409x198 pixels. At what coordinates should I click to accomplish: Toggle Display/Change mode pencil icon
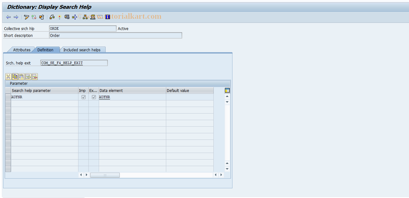pyautogui.click(x=27, y=17)
